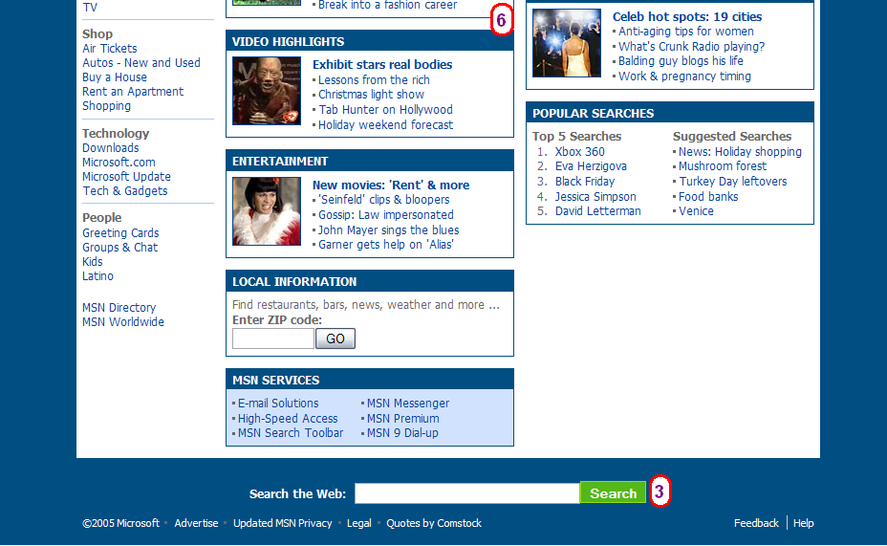The height and width of the screenshot is (546, 887).
Task: Open 'Anti-aging tips for women'
Action: [x=686, y=32]
